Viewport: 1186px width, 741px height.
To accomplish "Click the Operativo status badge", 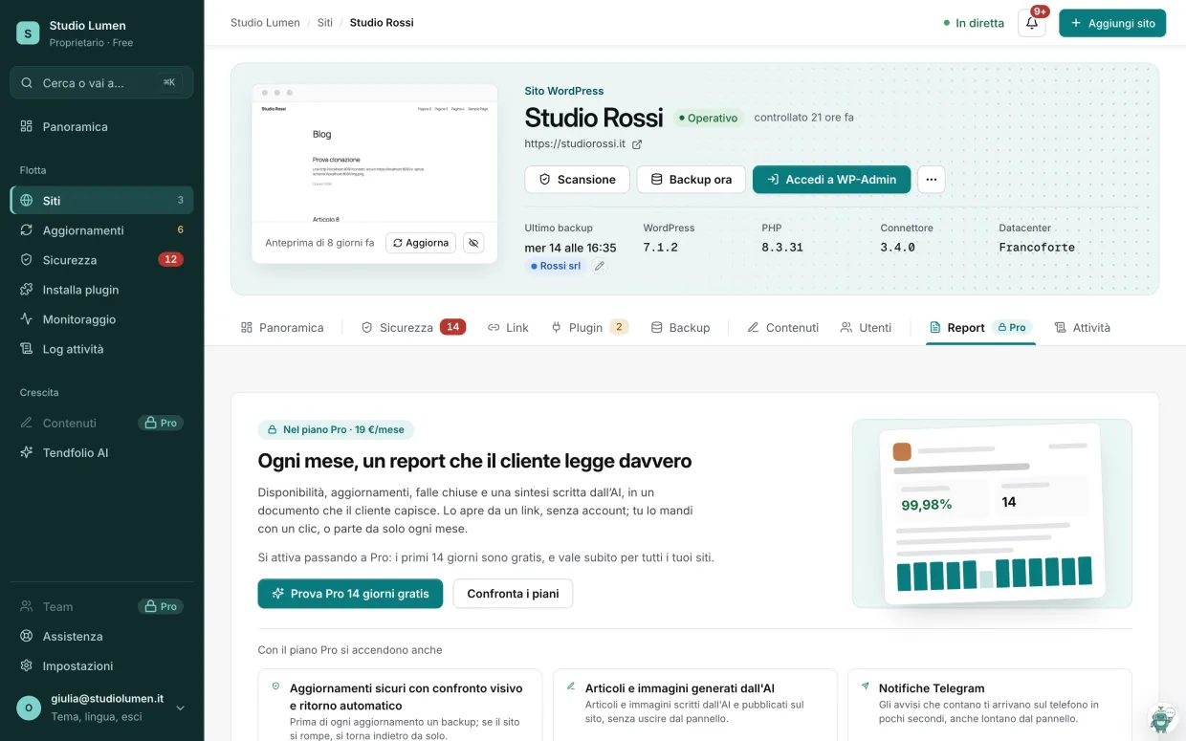I will (709, 118).
